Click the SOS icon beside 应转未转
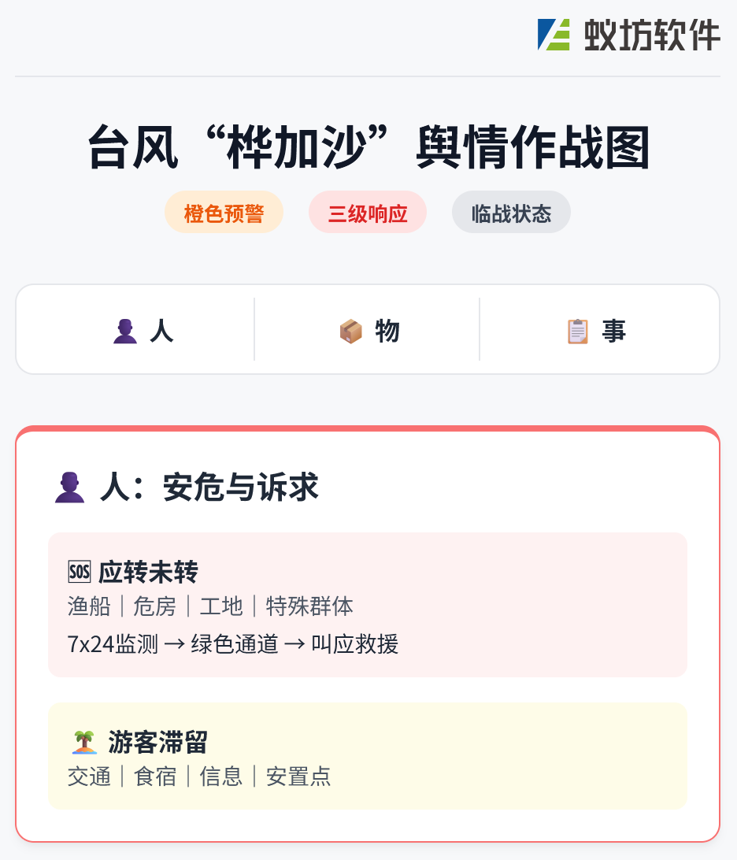 click(x=80, y=572)
